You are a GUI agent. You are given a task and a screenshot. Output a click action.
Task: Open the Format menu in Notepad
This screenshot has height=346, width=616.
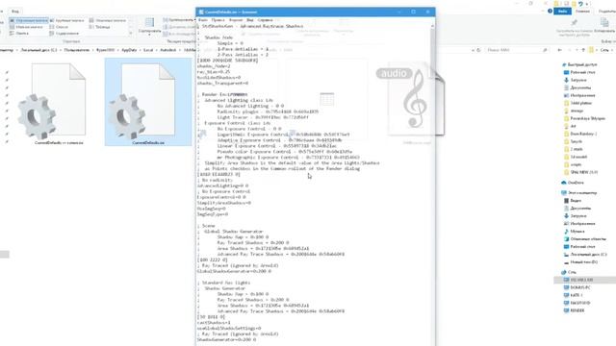tap(236, 20)
